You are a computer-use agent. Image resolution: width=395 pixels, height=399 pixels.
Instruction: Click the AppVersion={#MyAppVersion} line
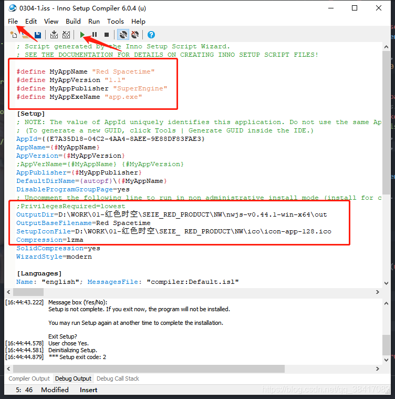tap(71, 156)
